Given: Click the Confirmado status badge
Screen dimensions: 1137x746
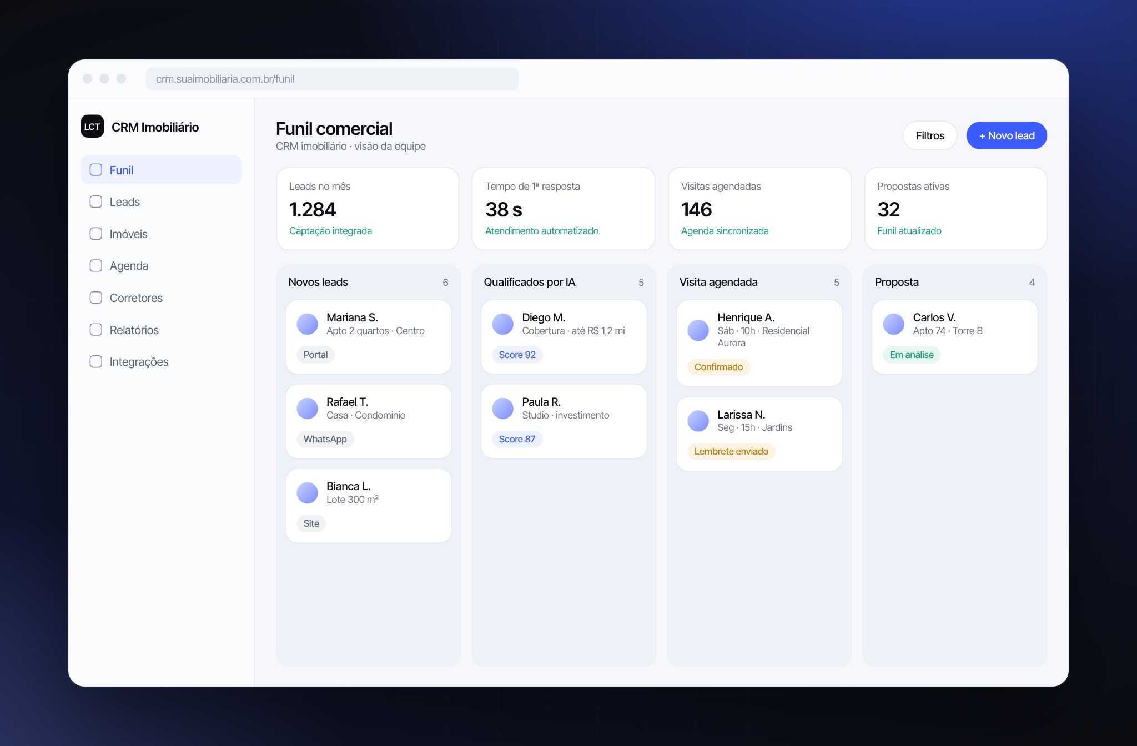Looking at the screenshot, I should [718, 367].
